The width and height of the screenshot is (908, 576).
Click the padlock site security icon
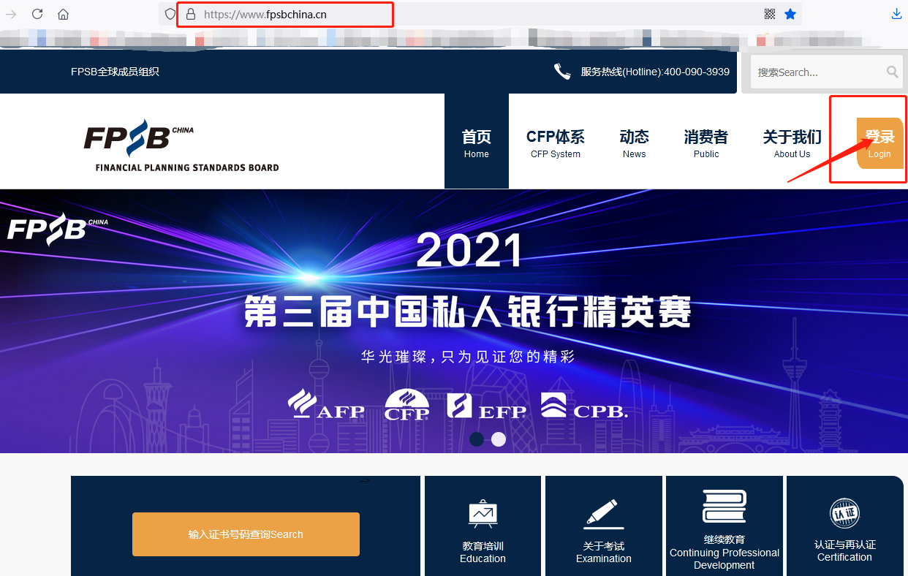pos(191,14)
